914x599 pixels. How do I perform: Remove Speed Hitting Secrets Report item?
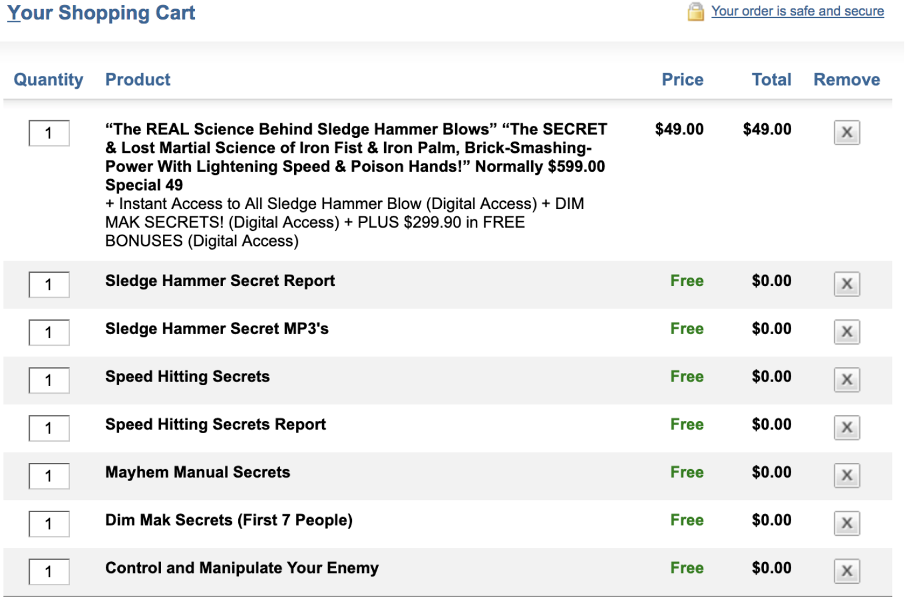pyautogui.click(x=847, y=428)
